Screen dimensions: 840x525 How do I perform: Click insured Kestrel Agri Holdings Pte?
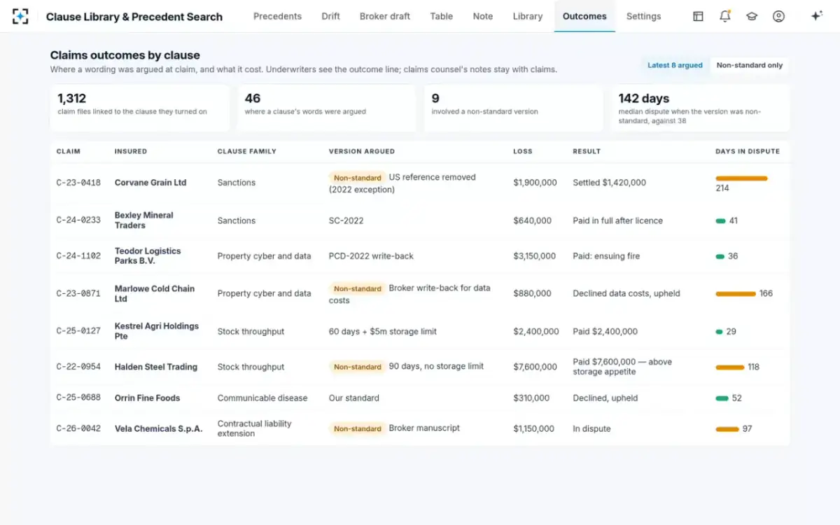[157, 331]
